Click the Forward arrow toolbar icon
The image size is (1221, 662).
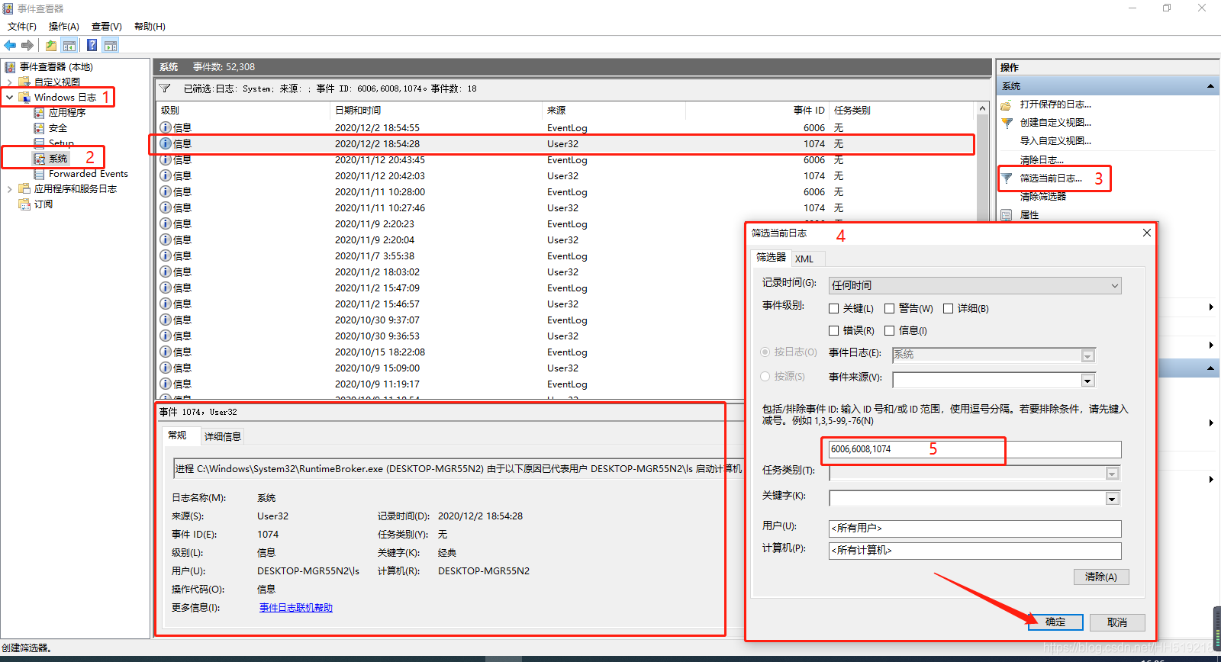tap(27, 45)
